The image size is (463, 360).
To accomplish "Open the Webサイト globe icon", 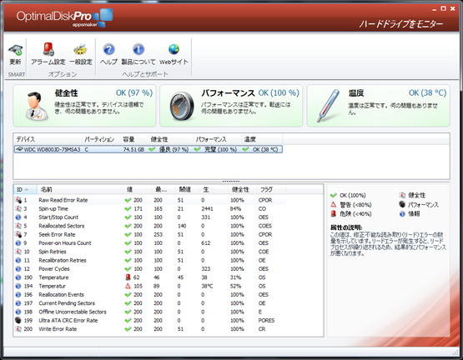I will (174, 49).
